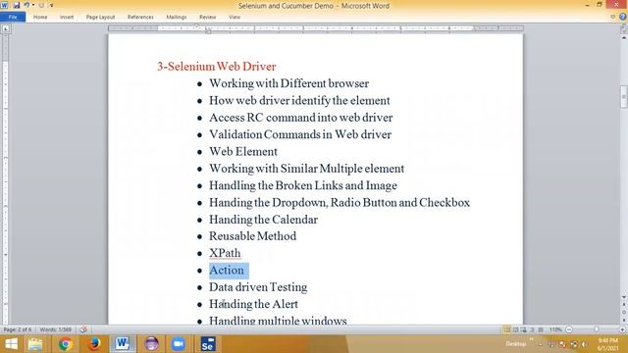Click the scroll-down arrow of the vertical scrollbar
This screenshot has height=353, width=628.
624,297
